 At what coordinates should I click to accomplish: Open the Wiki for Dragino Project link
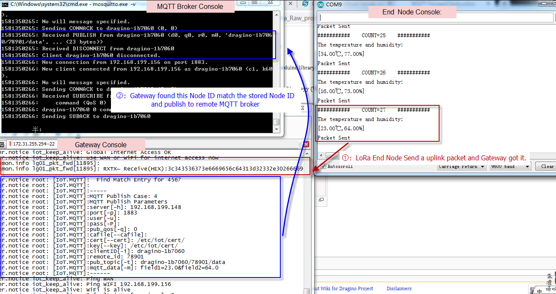[344, 289]
